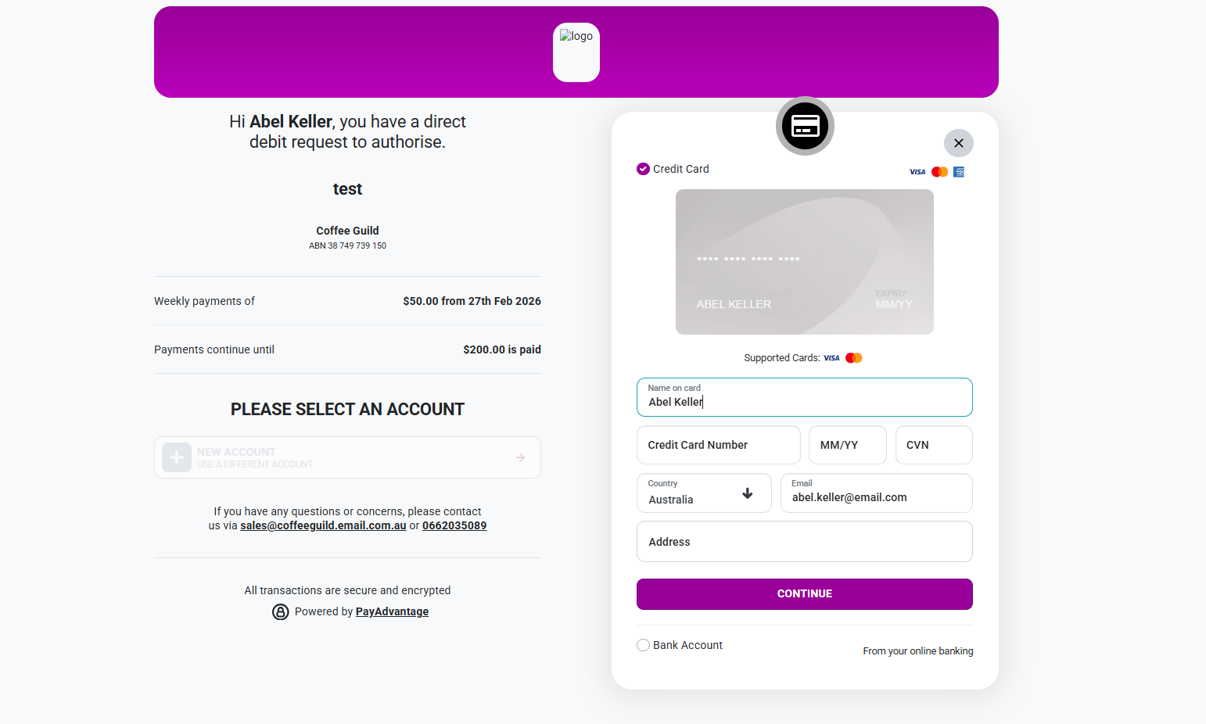Click the logo image in purple header
Image resolution: width=1206 pixels, height=724 pixels.
click(x=576, y=52)
